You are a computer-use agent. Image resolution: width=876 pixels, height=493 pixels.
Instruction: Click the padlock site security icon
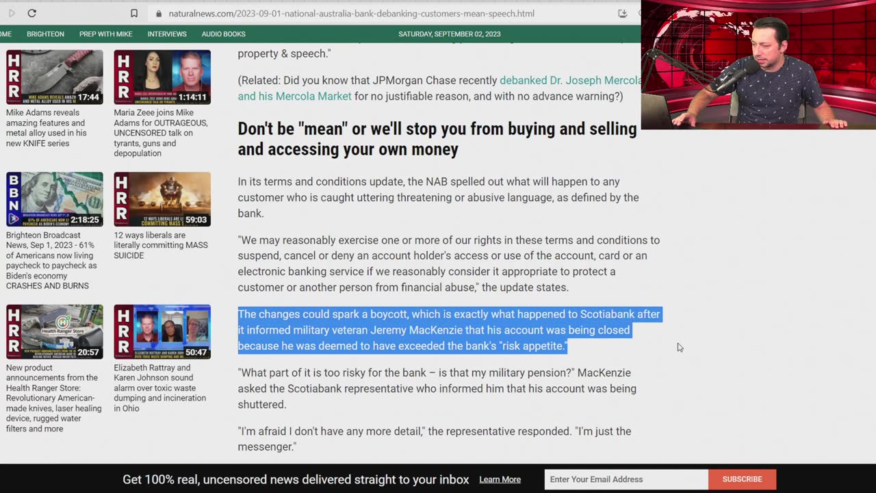click(x=159, y=13)
